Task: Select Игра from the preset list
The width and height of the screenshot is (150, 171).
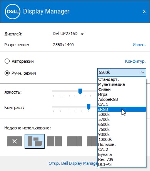Action: click(x=122, y=94)
